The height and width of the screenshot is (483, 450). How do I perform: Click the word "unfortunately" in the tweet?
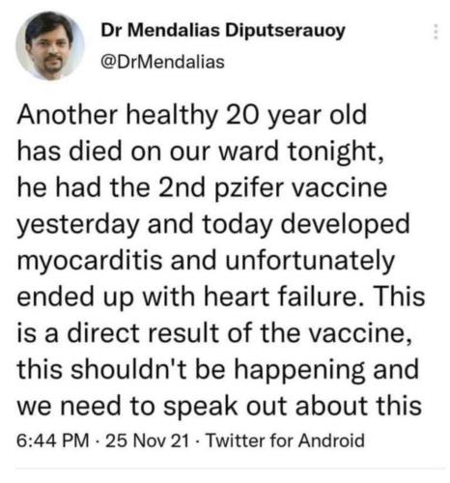tap(310, 262)
